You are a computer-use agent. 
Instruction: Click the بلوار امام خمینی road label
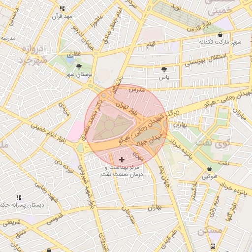coord(48,133)
